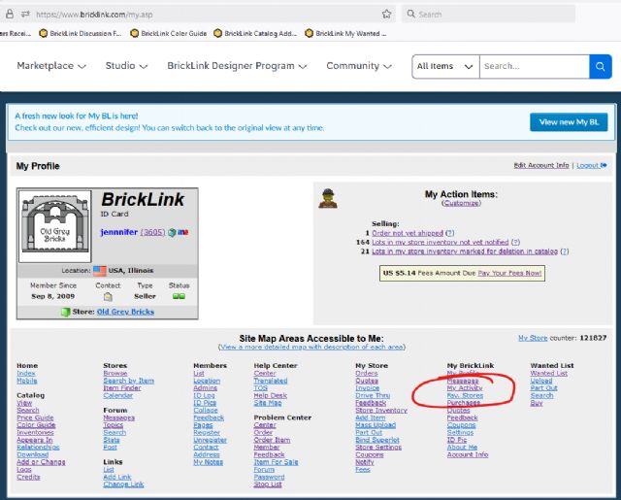
Task: Click the green online status icon
Action: [x=179, y=296]
